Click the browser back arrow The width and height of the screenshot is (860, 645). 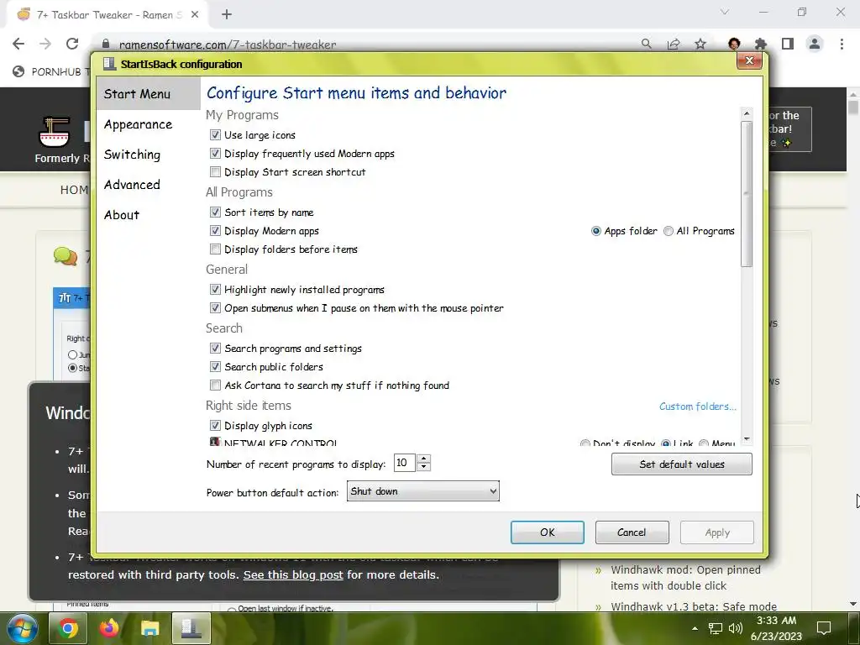pos(18,44)
